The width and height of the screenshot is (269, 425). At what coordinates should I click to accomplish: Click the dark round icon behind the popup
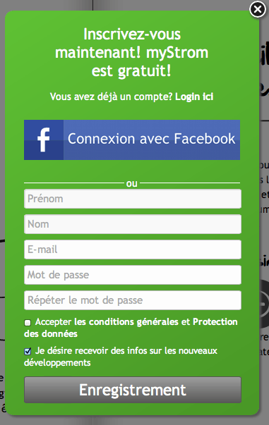pos(263,304)
